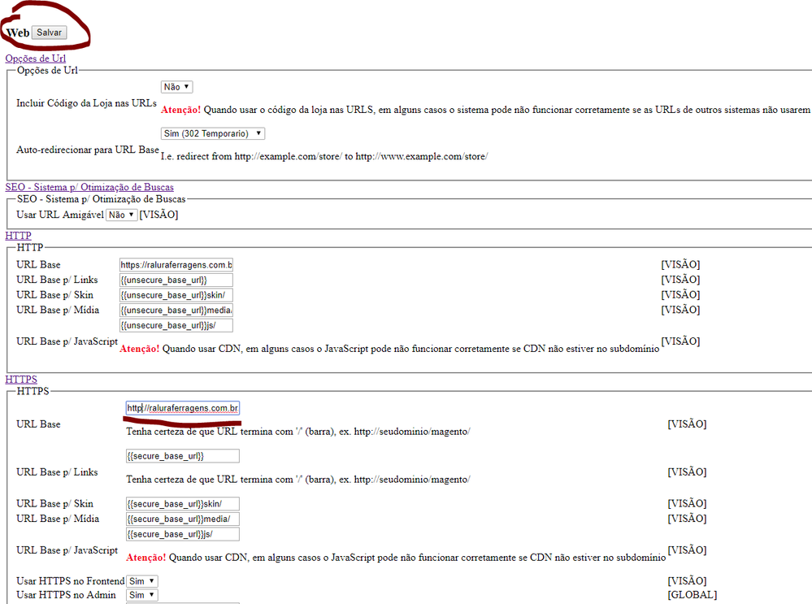Click the unsecure URL Base p/ Skin field

176,295
